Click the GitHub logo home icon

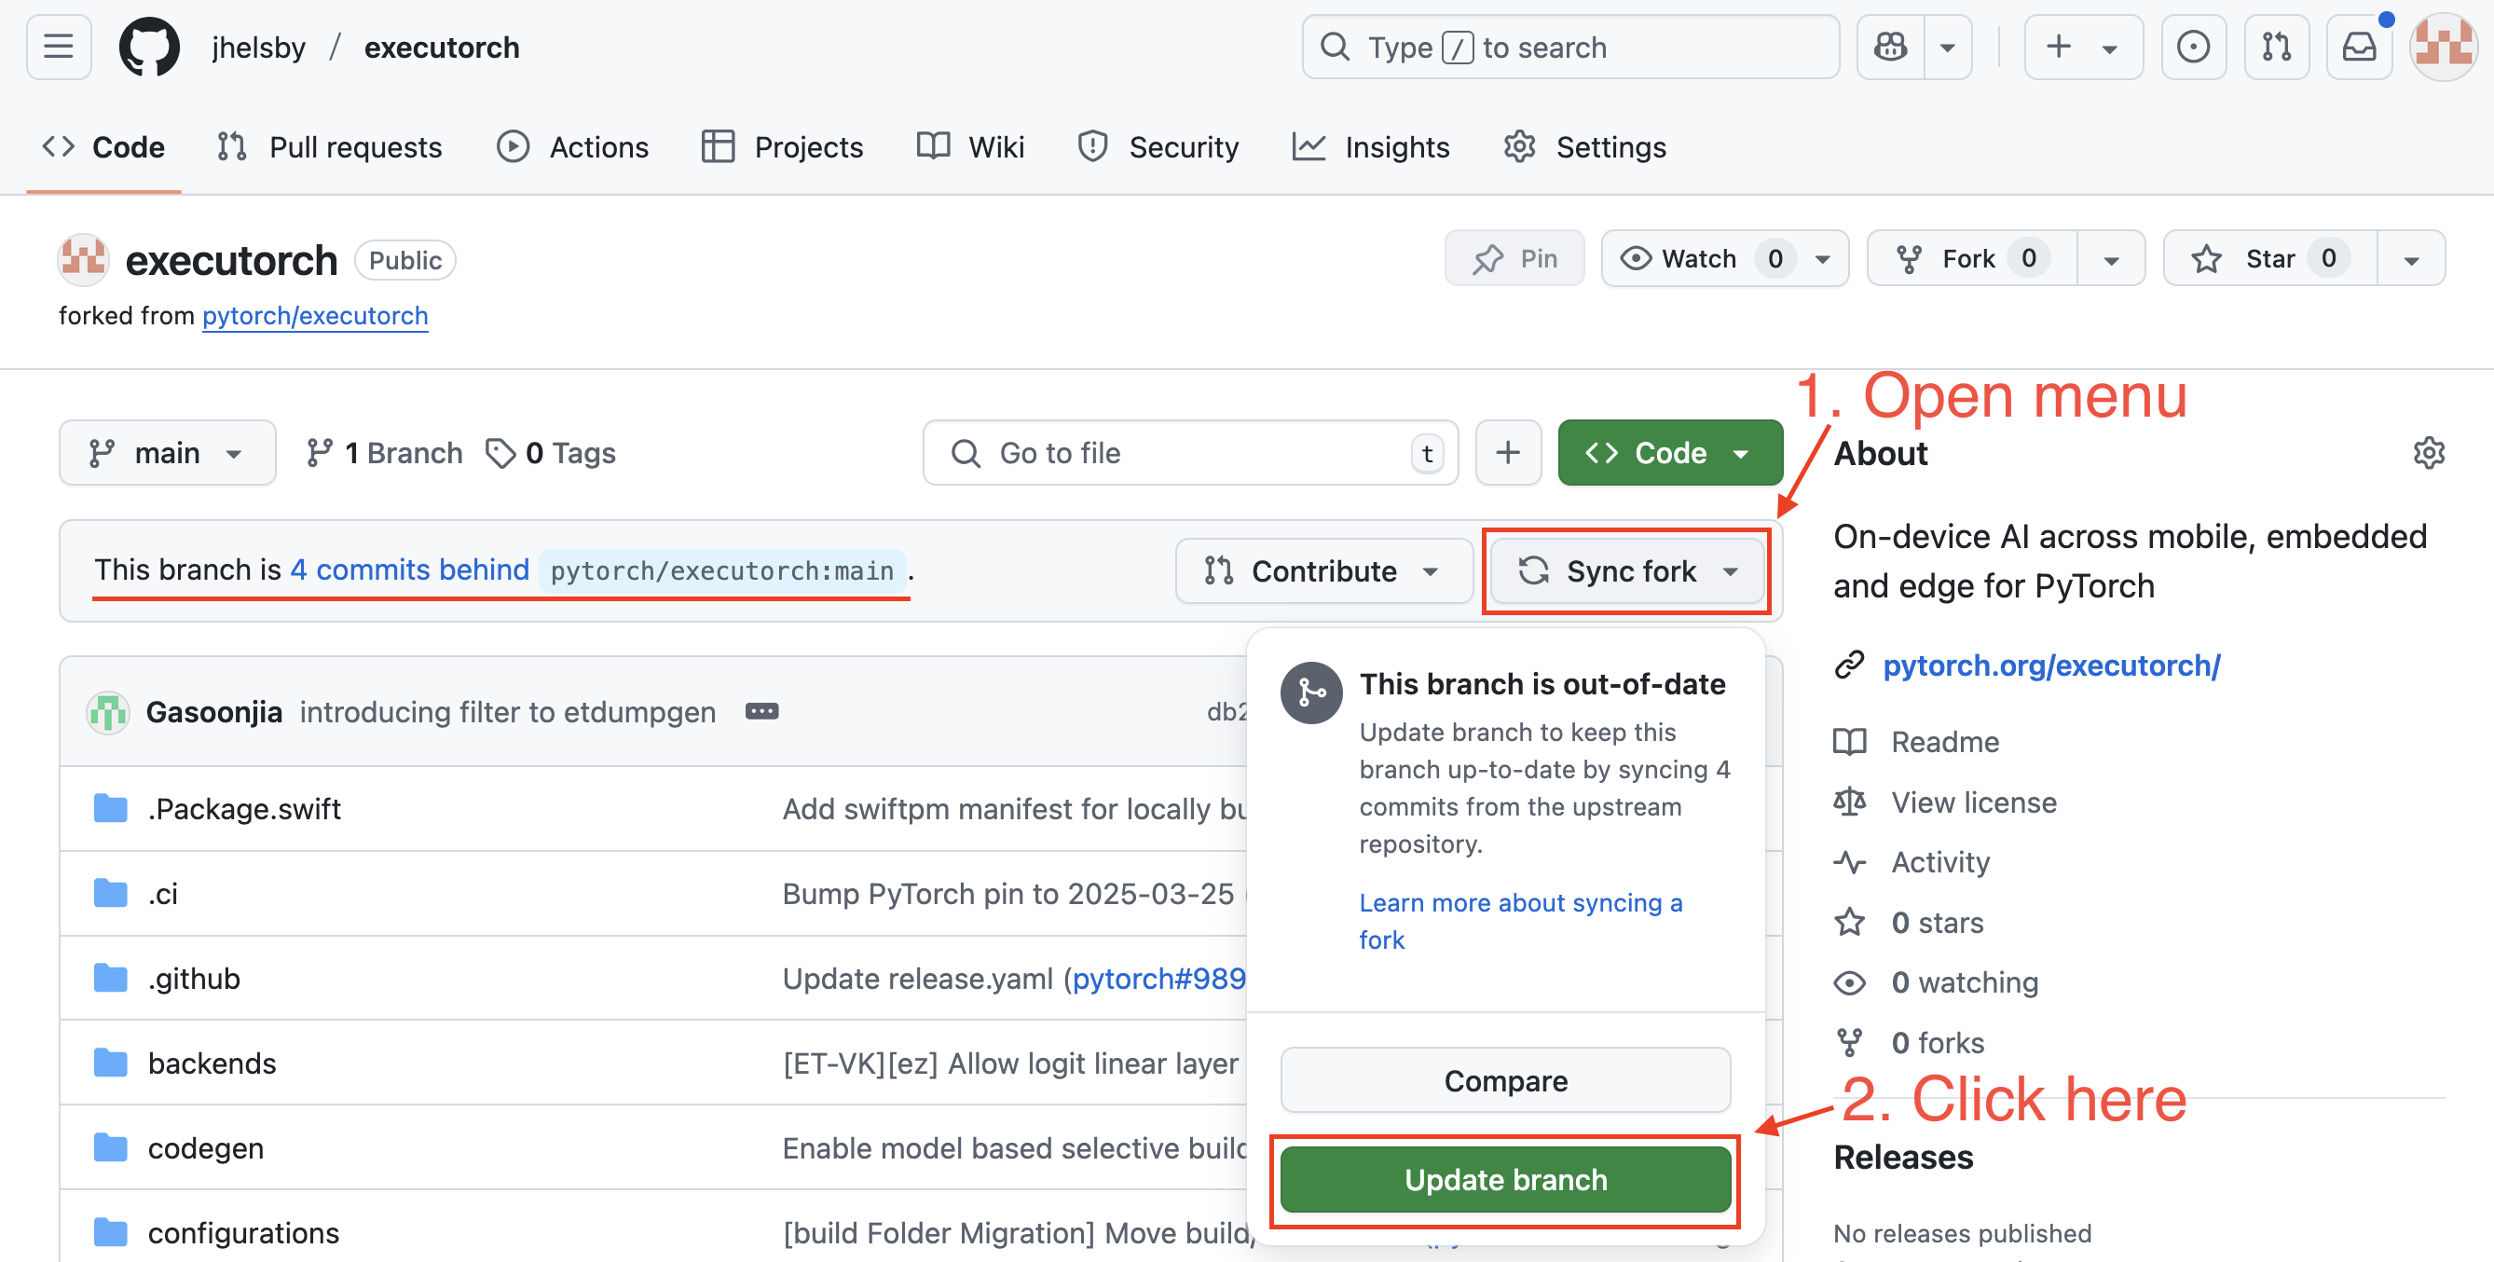(x=148, y=47)
